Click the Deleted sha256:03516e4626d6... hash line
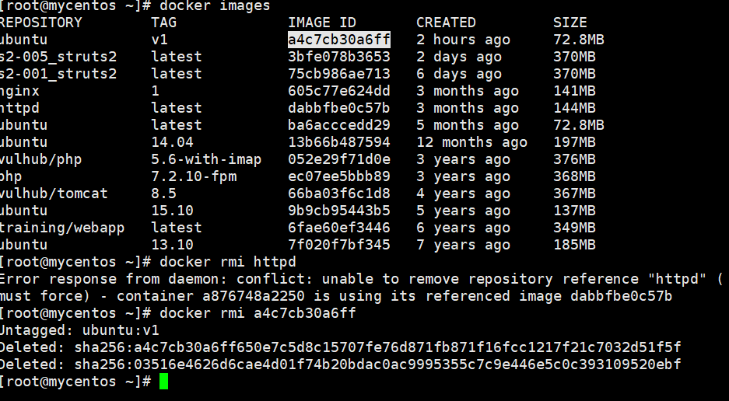 tap(340, 364)
